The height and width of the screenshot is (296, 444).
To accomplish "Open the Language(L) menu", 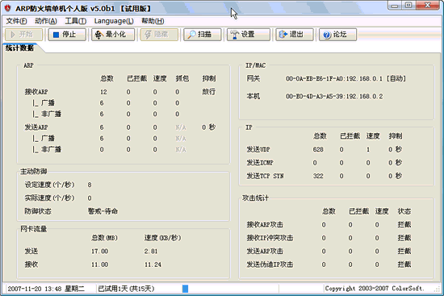I will [x=114, y=21].
